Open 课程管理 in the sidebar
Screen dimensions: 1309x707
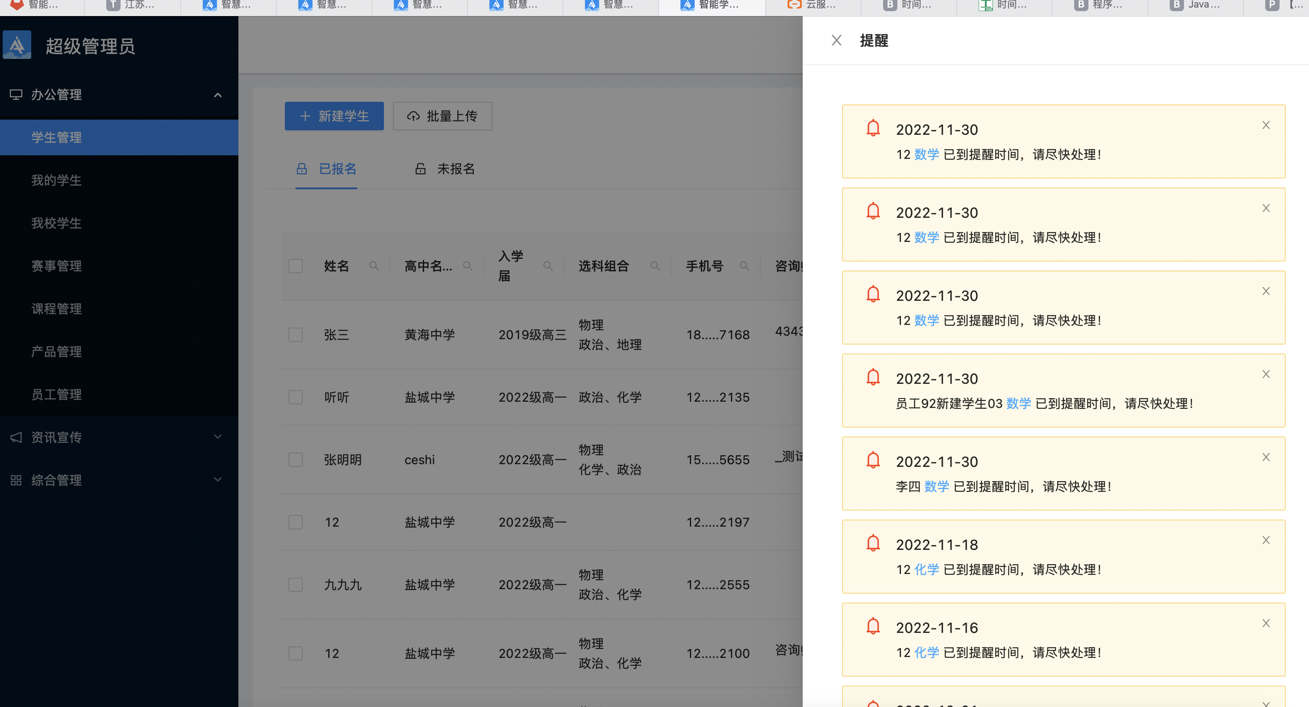[x=119, y=309]
